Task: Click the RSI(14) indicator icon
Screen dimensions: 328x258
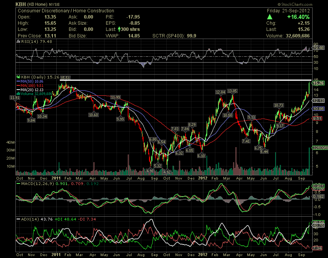Action: pyautogui.click(x=19, y=41)
